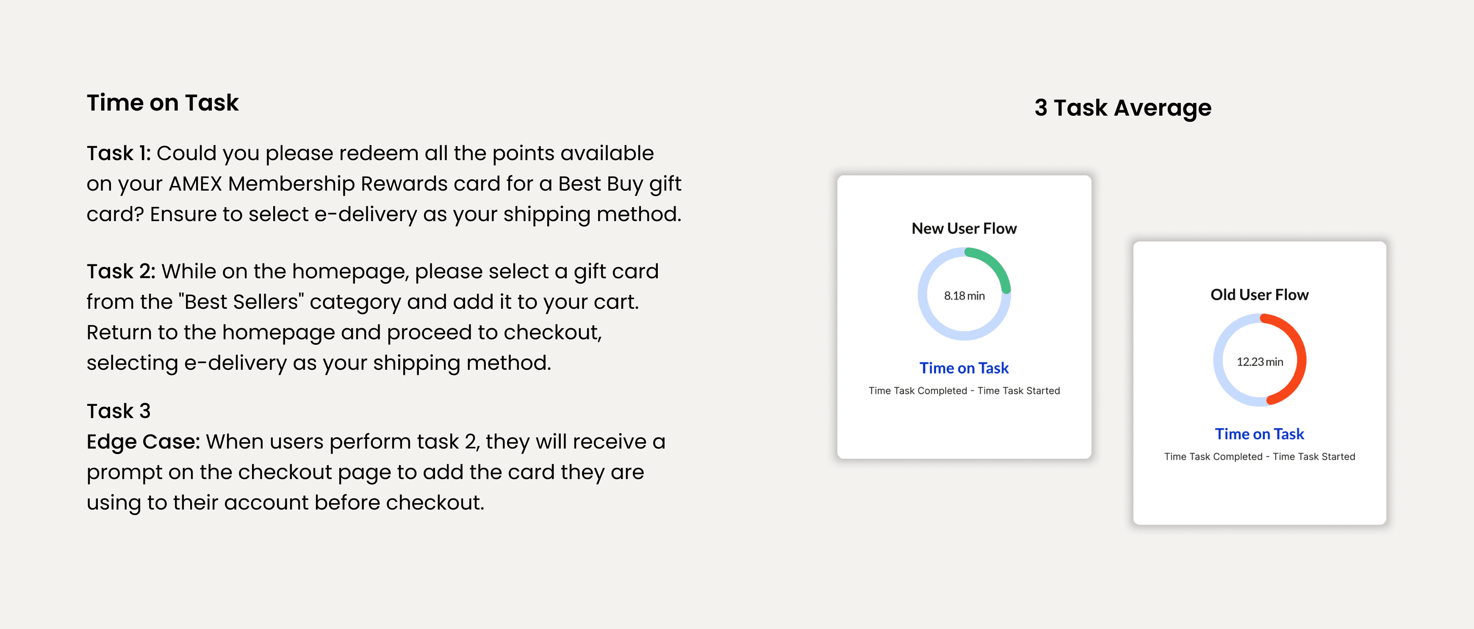Click the green New User Flow progress ring
The height and width of the screenshot is (629, 1474).
997,264
